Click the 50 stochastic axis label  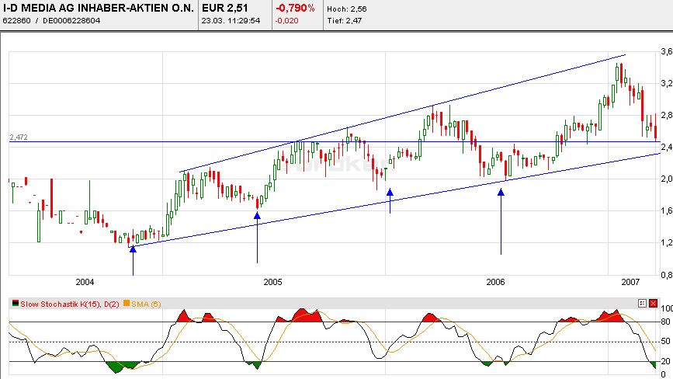[x=666, y=342]
